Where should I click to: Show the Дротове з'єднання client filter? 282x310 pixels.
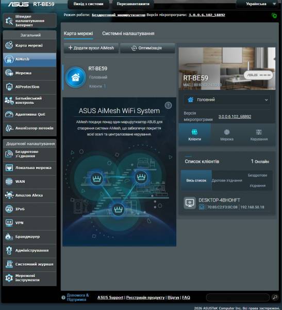point(227,180)
